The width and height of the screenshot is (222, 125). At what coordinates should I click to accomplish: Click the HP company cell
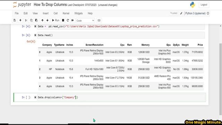(50, 69)
